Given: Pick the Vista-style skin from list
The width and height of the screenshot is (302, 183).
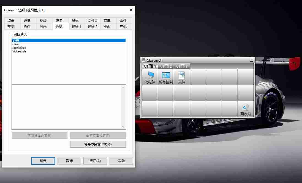Looking at the screenshot, I should coord(19,51).
